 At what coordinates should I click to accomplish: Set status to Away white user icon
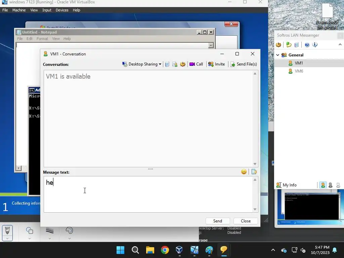(338, 185)
